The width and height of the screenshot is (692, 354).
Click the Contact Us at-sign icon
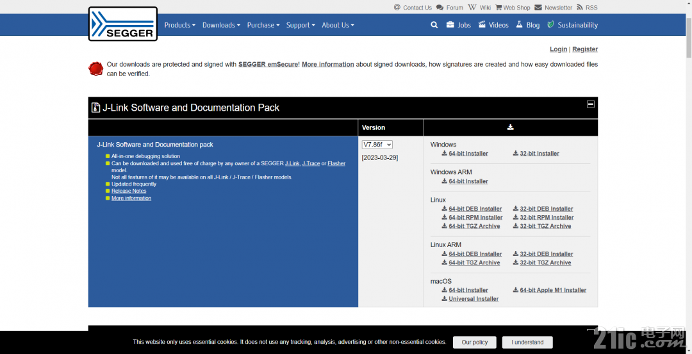(x=397, y=8)
